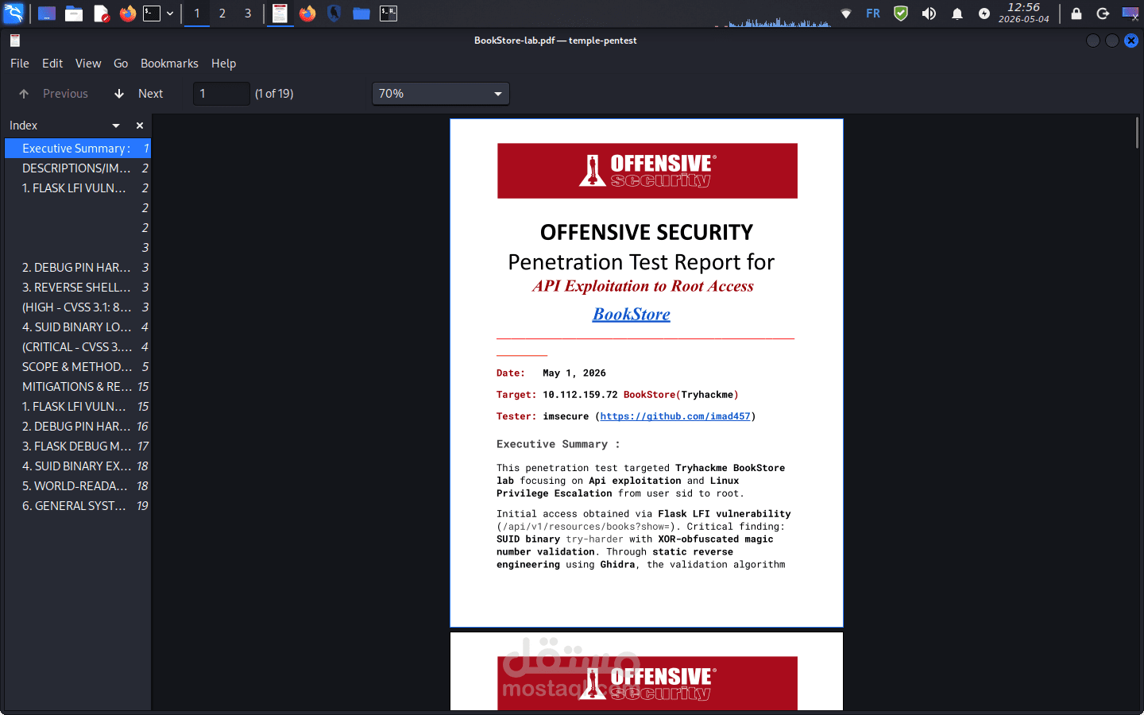Select 'MITIGATIONS & RE…' index entry

coord(78,387)
